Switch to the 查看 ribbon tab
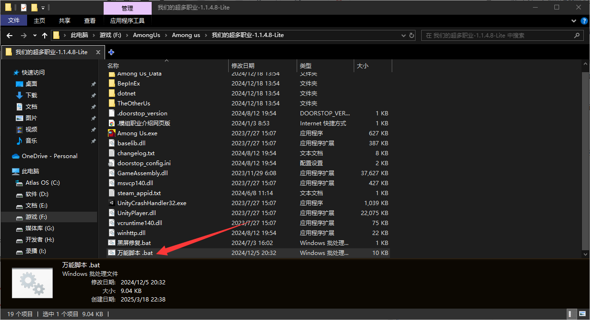This screenshot has width=590, height=320. click(90, 20)
